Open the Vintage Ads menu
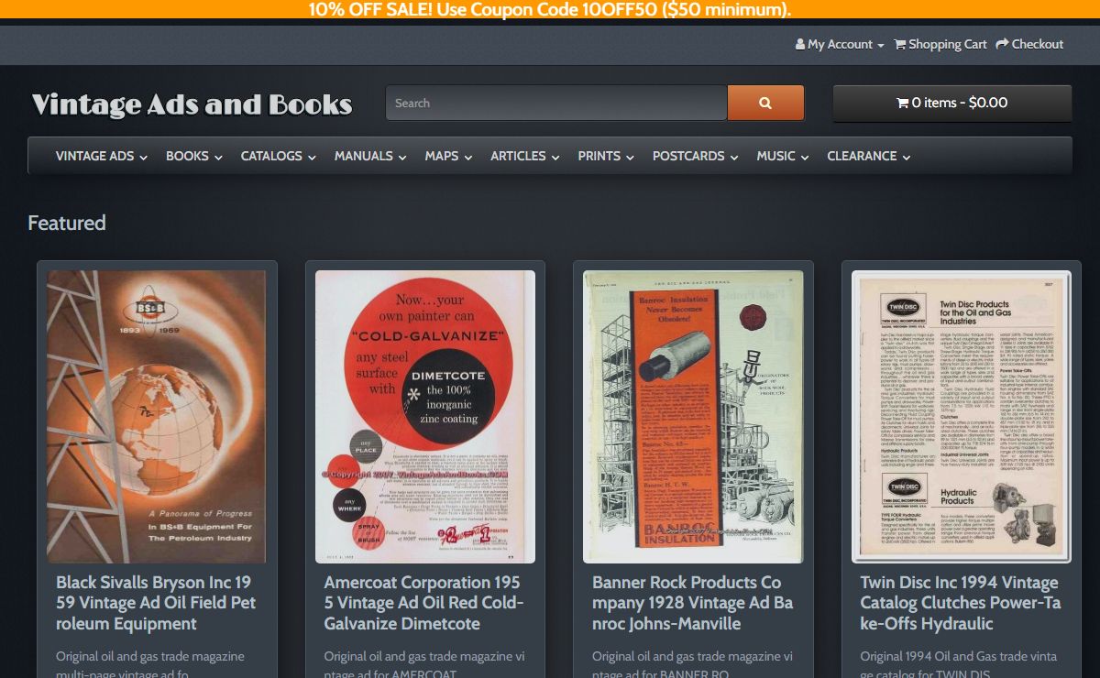This screenshot has height=678, width=1100. pyautogui.click(x=101, y=156)
